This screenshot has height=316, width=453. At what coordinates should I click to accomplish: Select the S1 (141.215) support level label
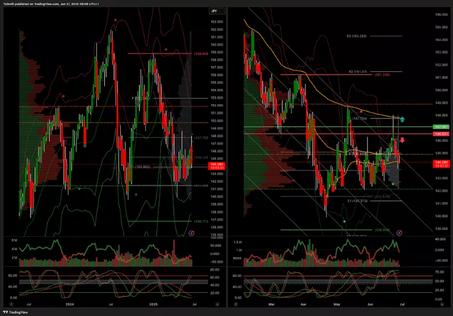click(357, 200)
